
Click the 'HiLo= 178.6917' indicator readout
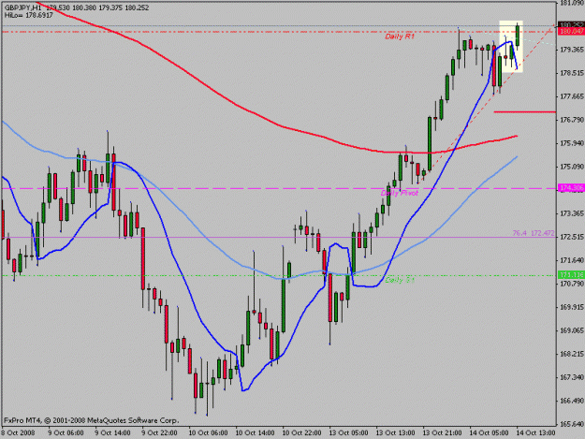point(29,15)
